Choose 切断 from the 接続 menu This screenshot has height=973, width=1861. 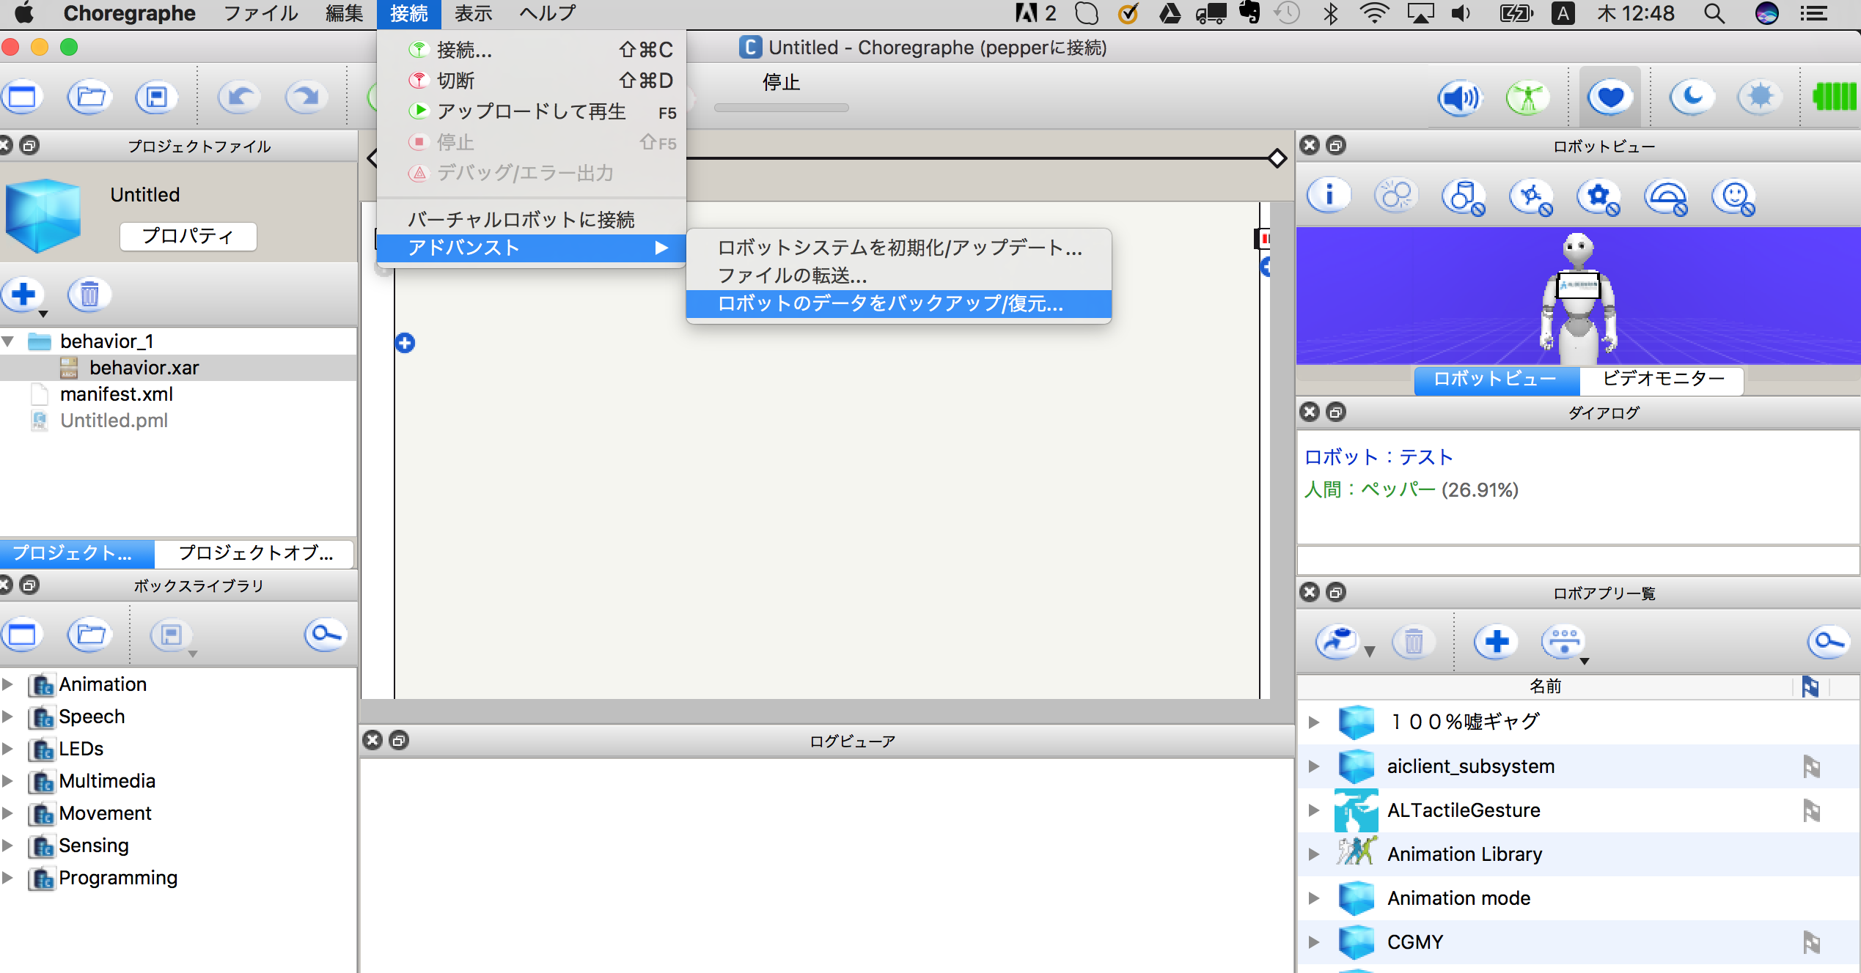531,80
